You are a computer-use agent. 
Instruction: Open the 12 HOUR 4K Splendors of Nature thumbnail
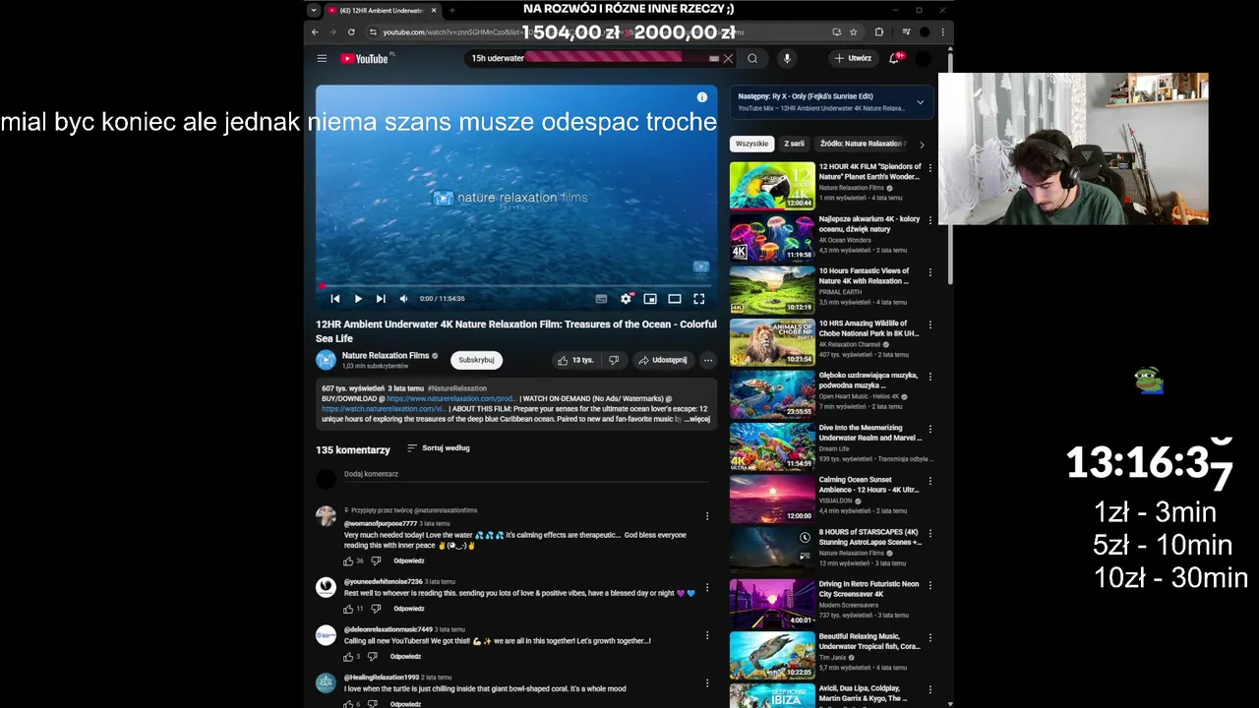click(x=772, y=186)
